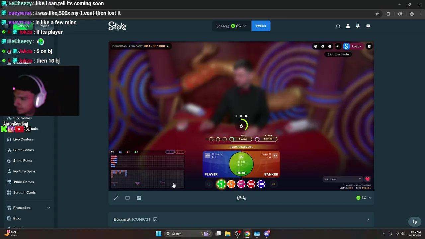This screenshot has width=425, height=239.
Task: Select the 1 chip
Action: [x=221, y=184]
